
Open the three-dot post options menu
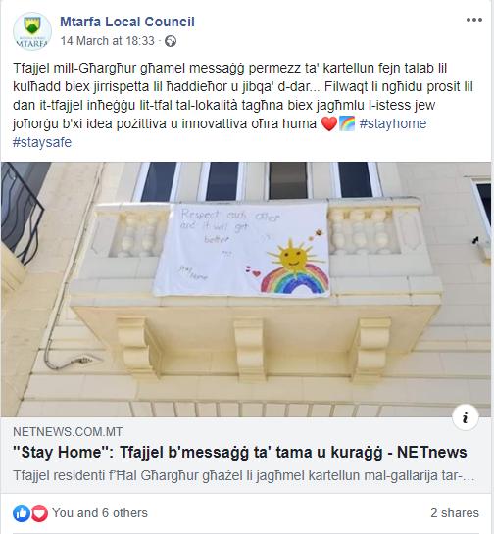(473, 20)
